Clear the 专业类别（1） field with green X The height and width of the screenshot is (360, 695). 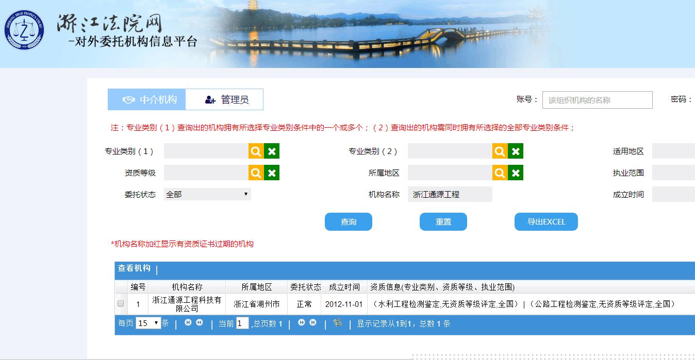(x=272, y=151)
